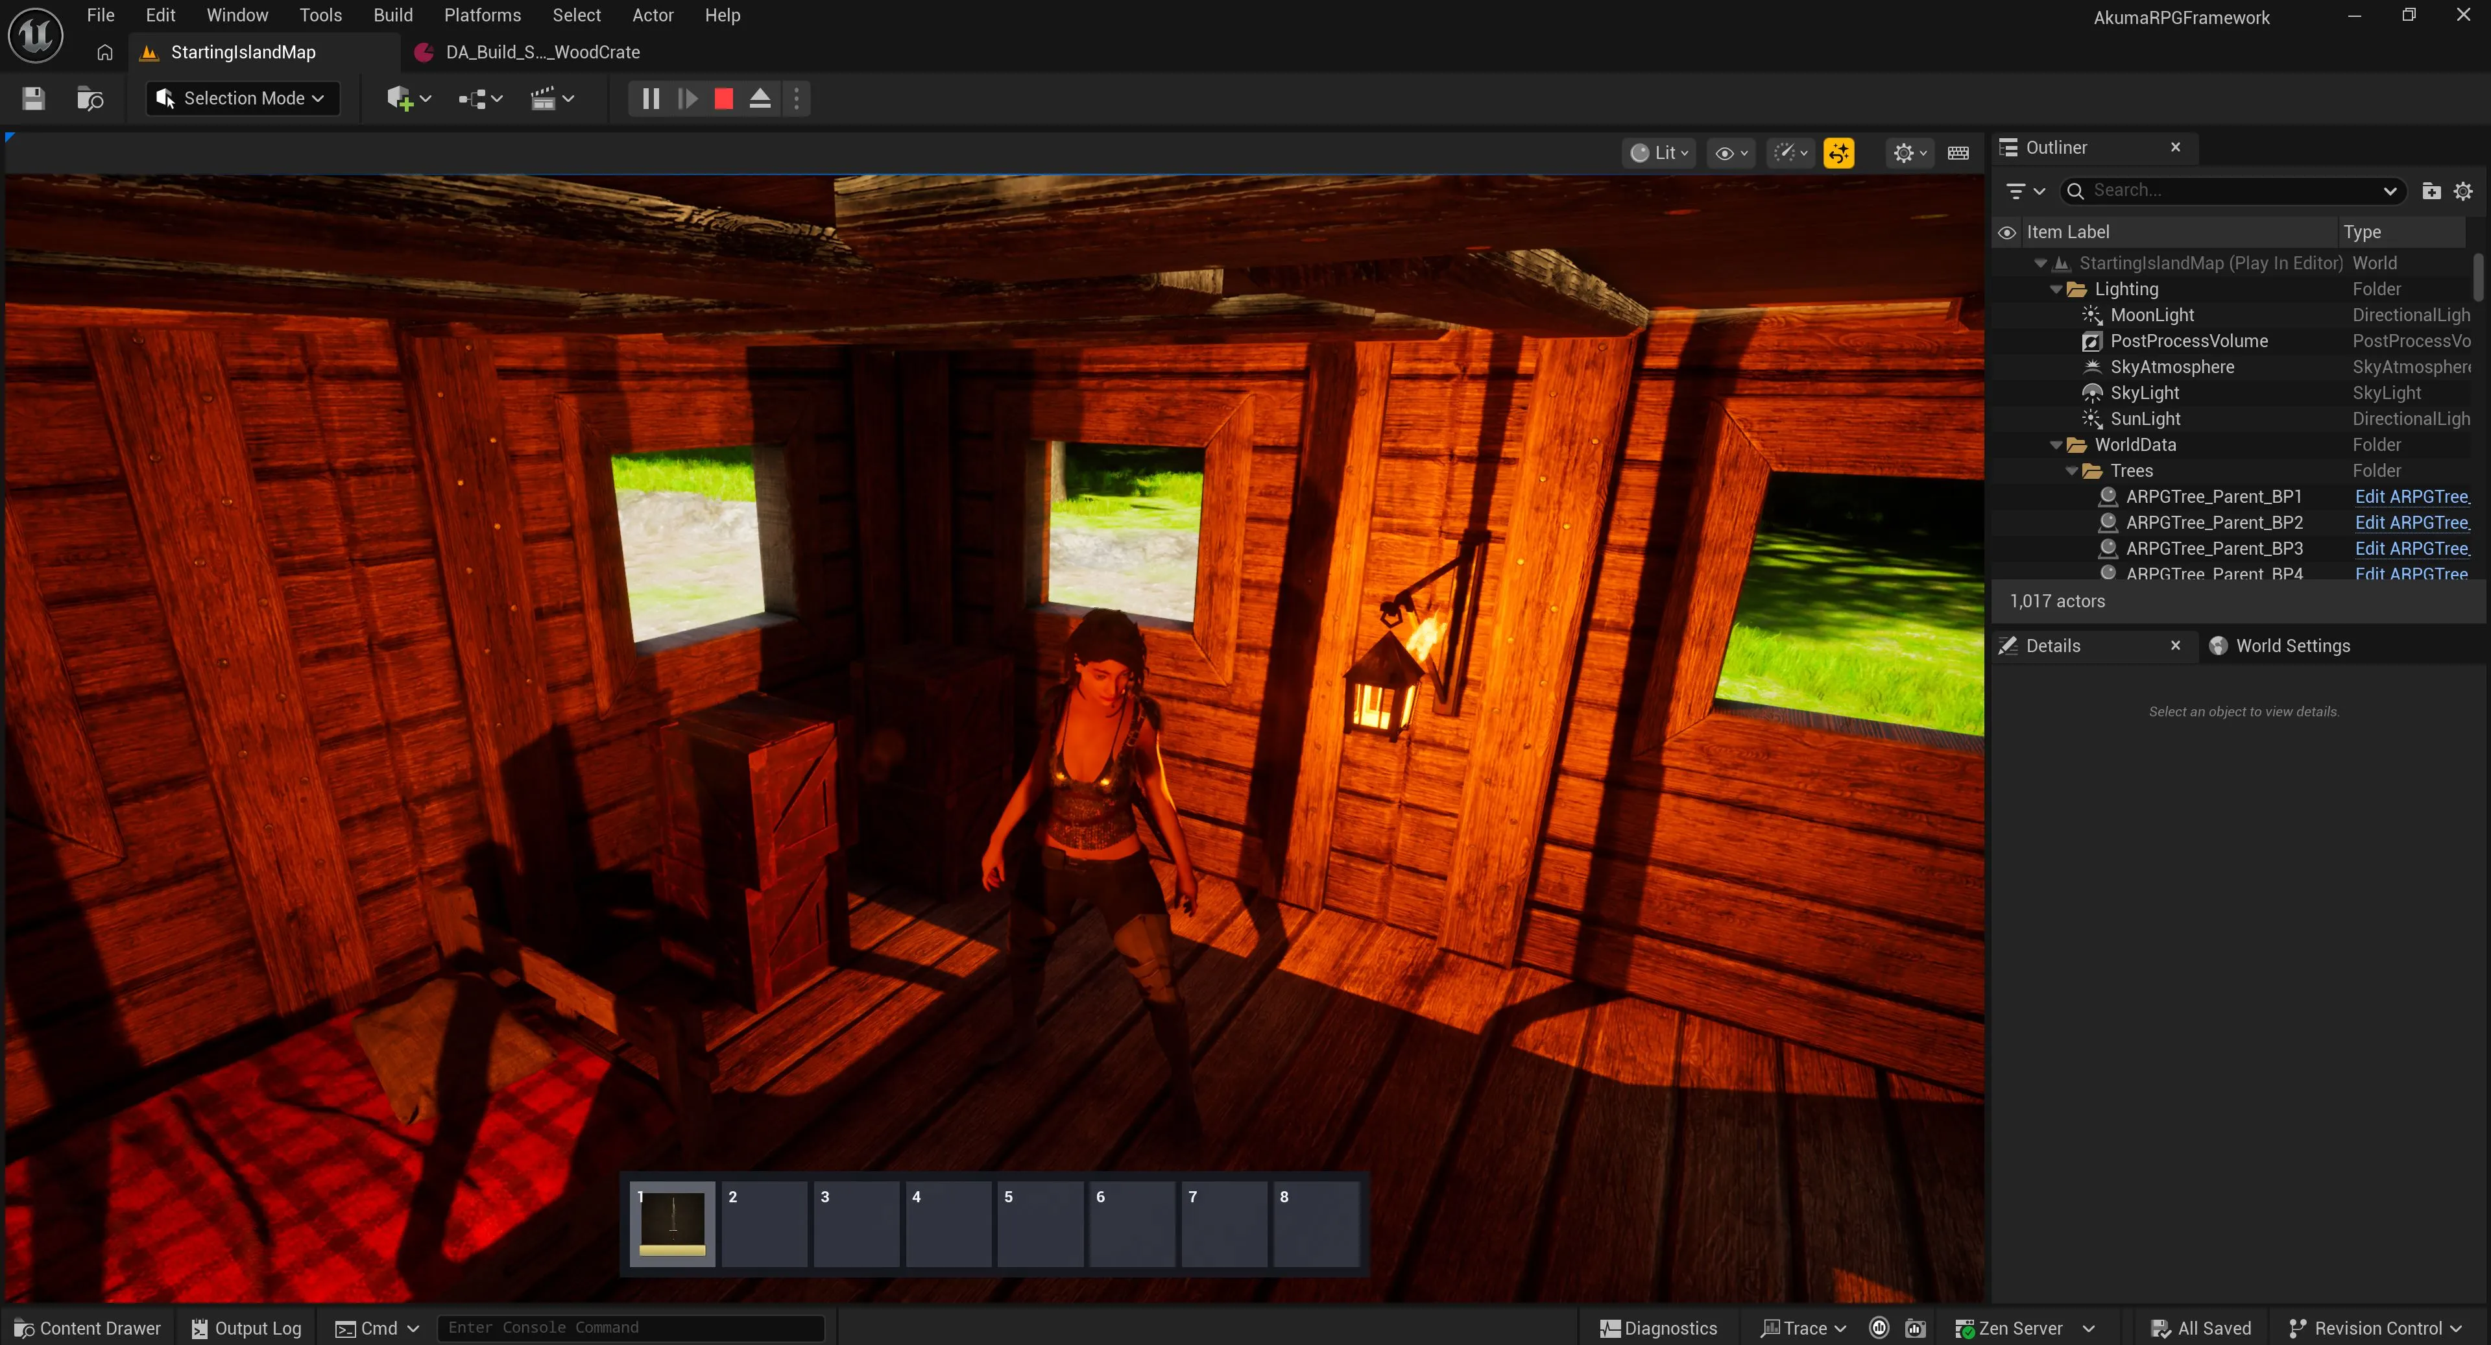2491x1345 pixels.
Task: Open the Lit view mode dropdown
Action: [x=1659, y=152]
